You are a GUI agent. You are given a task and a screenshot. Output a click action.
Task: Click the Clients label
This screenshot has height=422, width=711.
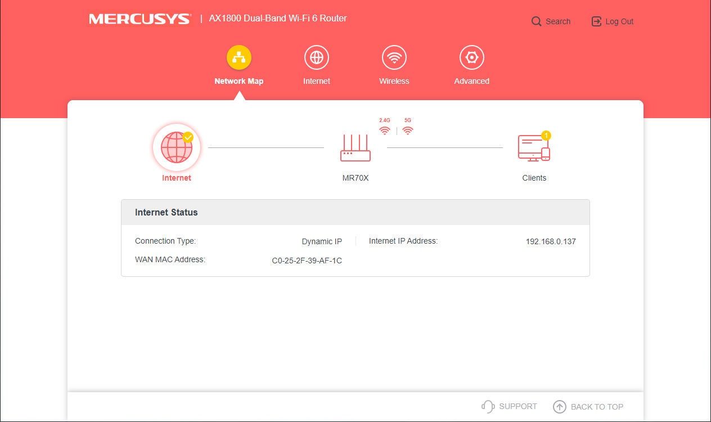point(534,178)
